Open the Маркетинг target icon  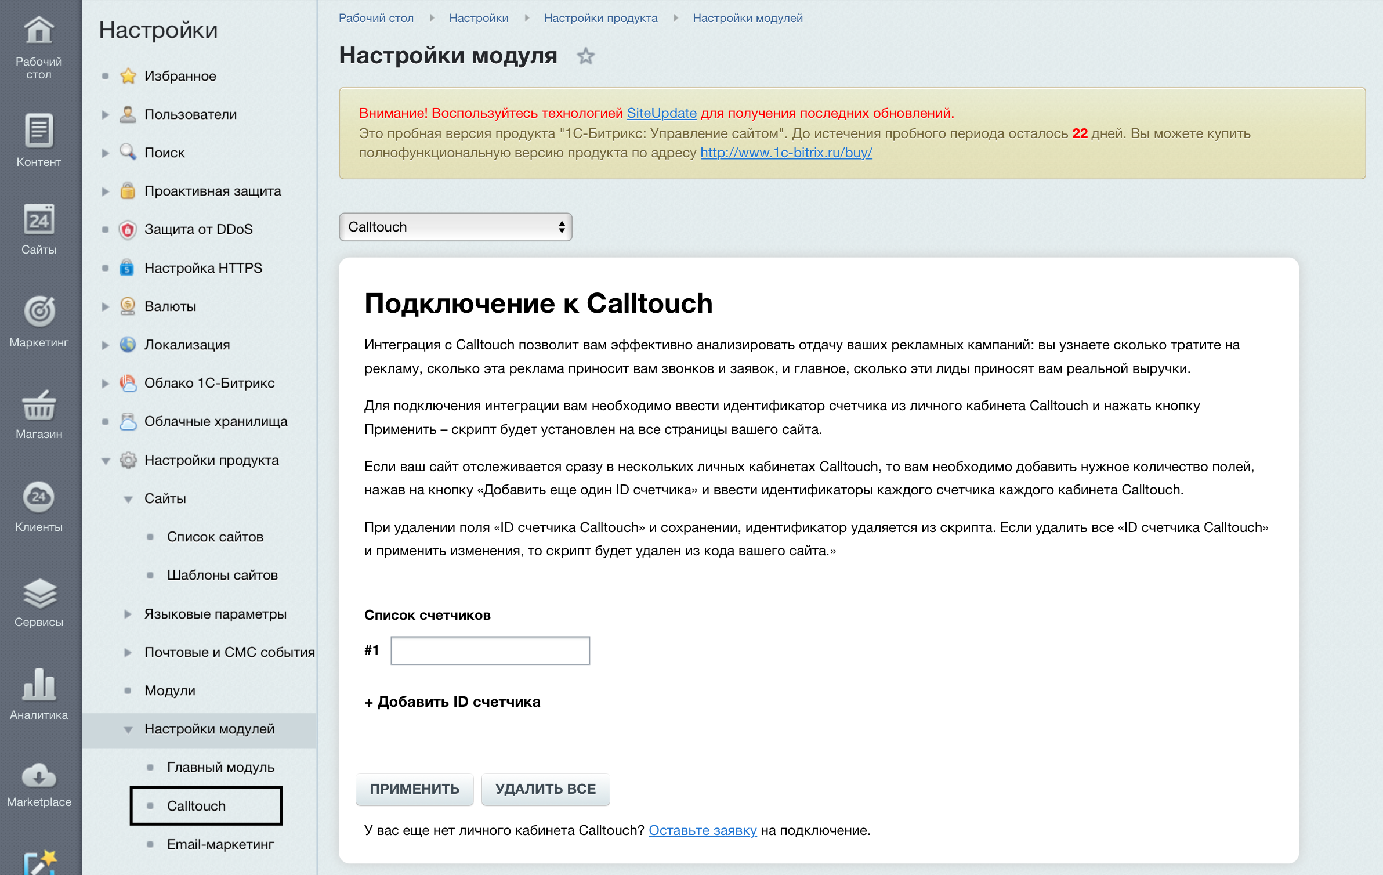39,311
